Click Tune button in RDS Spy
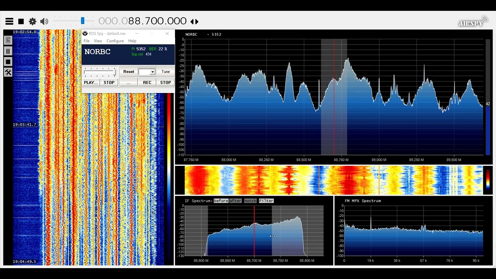 point(165,71)
